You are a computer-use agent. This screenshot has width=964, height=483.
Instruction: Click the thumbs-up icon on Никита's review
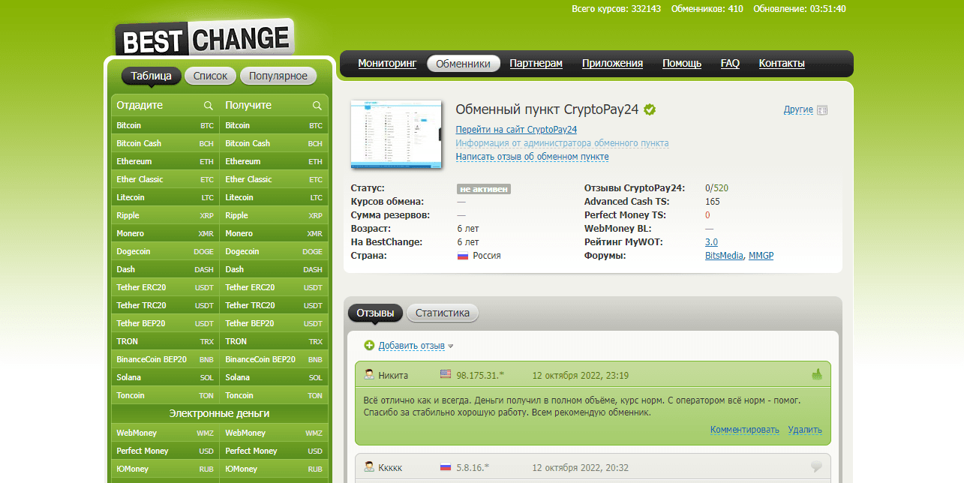pos(817,374)
